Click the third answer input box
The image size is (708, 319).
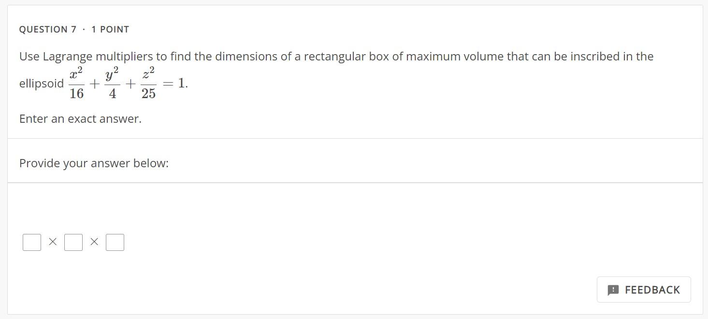click(115, 242)
